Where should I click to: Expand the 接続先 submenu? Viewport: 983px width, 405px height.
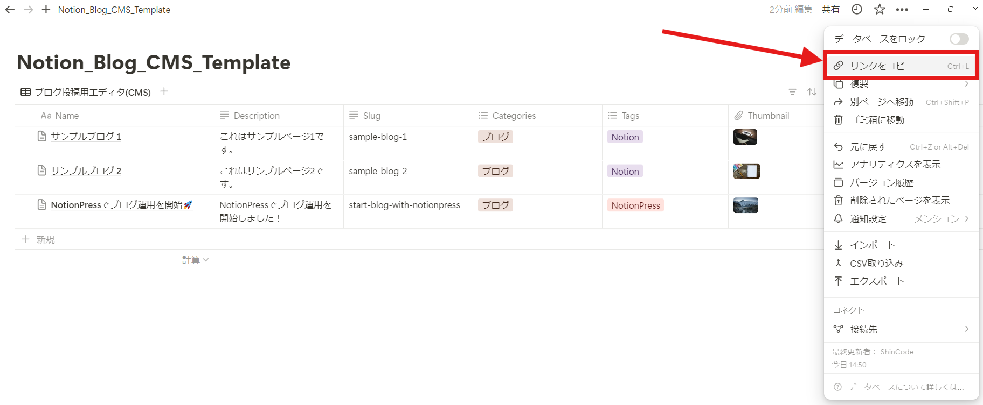(901, 329)
